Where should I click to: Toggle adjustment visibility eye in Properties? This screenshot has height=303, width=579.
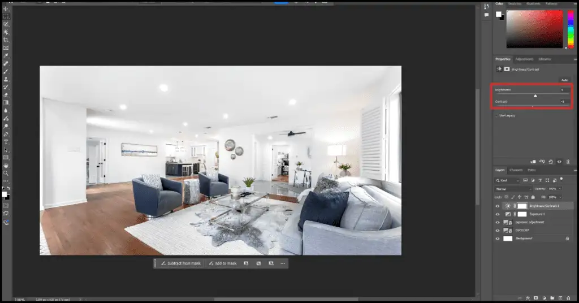[559, 162]
